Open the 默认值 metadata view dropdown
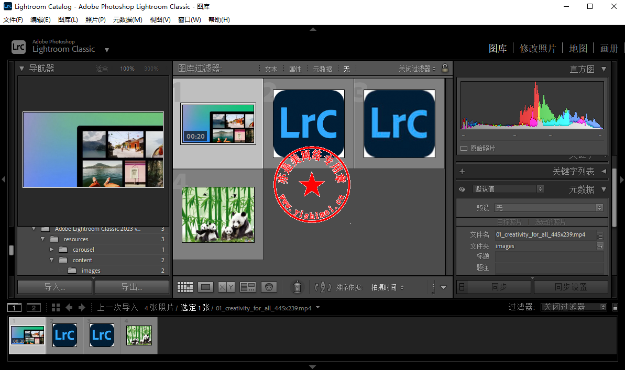Image resolution: width=625 pixels, height=370 pixels. (x=508, y=189)
